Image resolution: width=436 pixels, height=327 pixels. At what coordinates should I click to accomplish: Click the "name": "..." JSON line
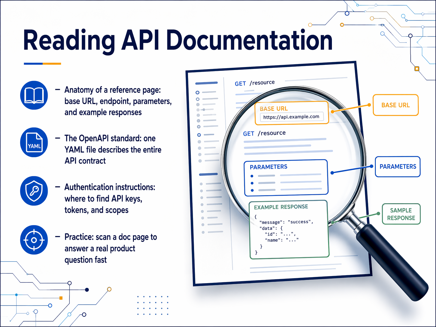282,240
